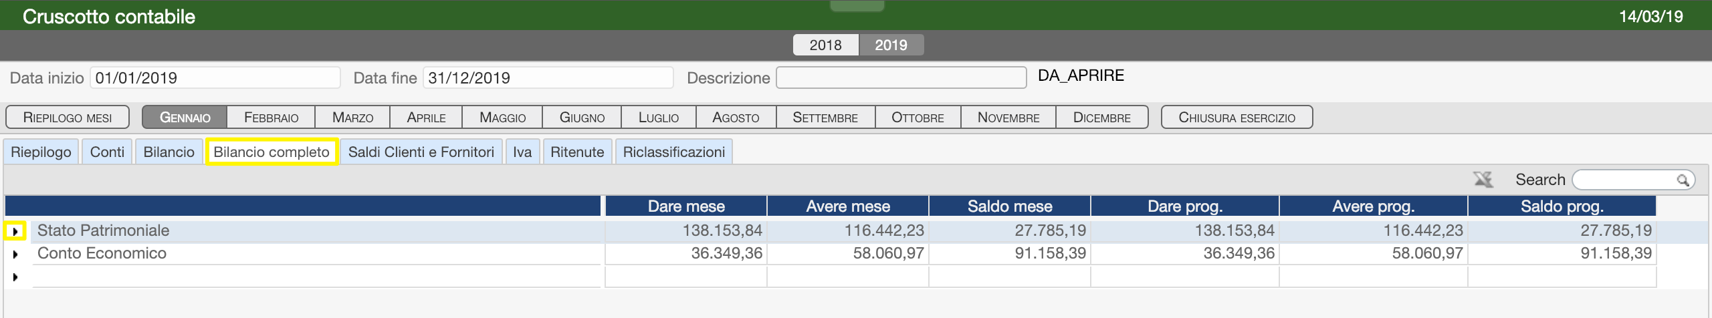This screenshot has width=1712, height=318.
Task: Click the Excel export icon near Search
Action: point(1483,179)
